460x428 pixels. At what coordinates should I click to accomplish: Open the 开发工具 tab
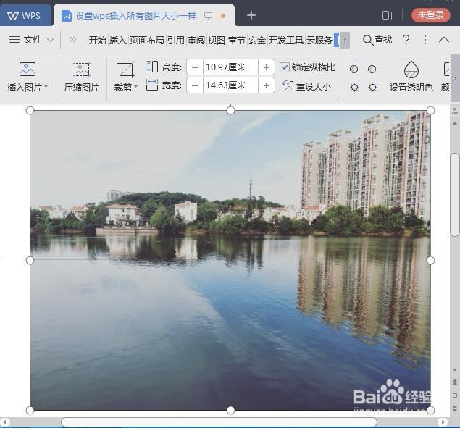(285, 40)
